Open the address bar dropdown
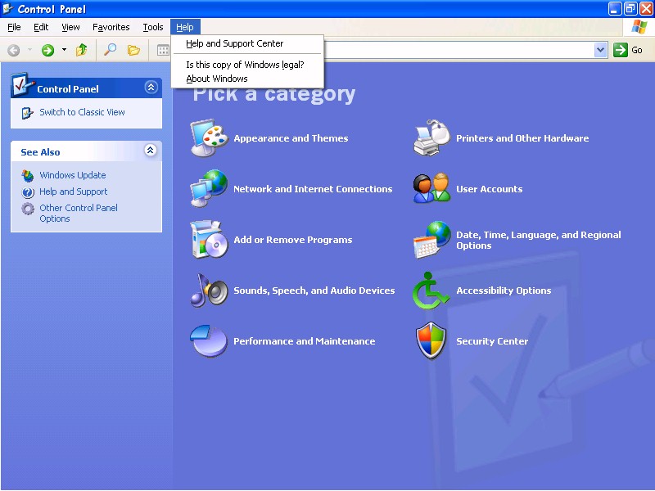Screen dimensions: 655x491 (600, 50)
